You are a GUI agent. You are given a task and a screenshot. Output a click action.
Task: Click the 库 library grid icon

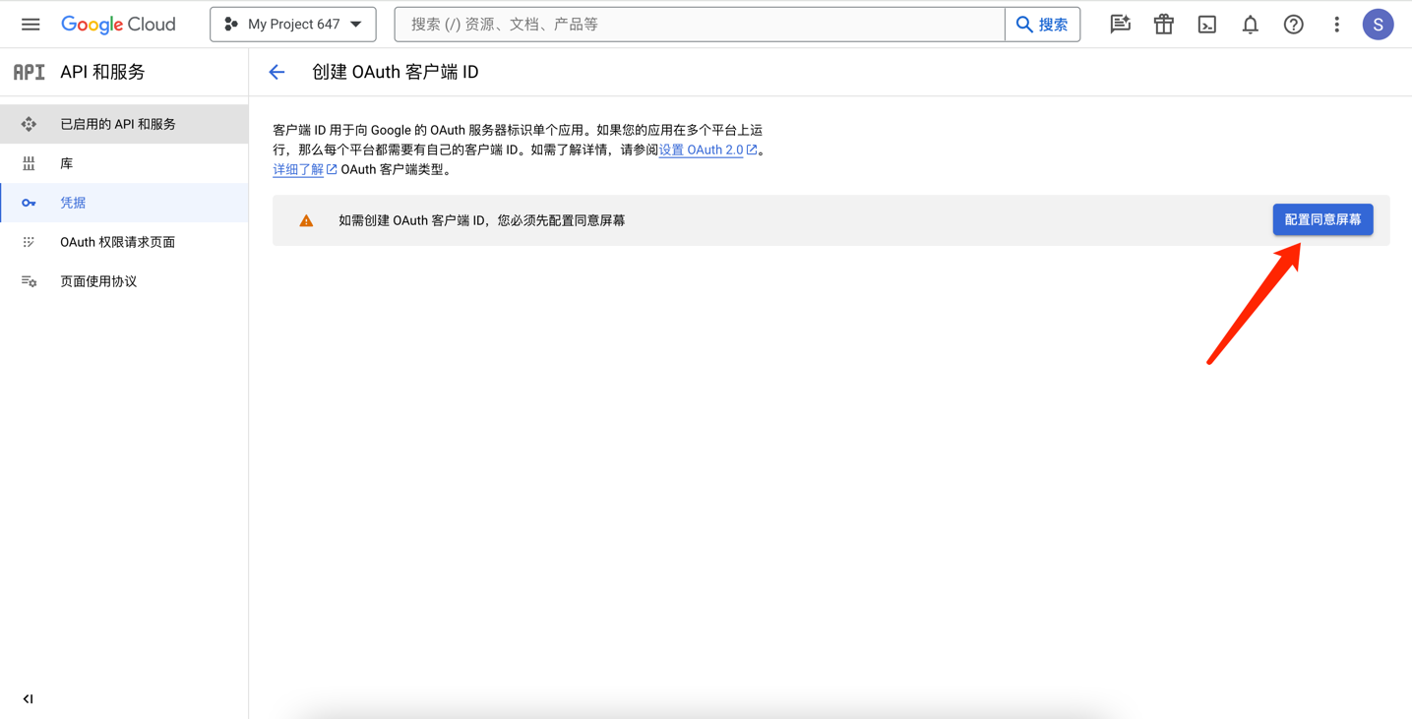29,163
